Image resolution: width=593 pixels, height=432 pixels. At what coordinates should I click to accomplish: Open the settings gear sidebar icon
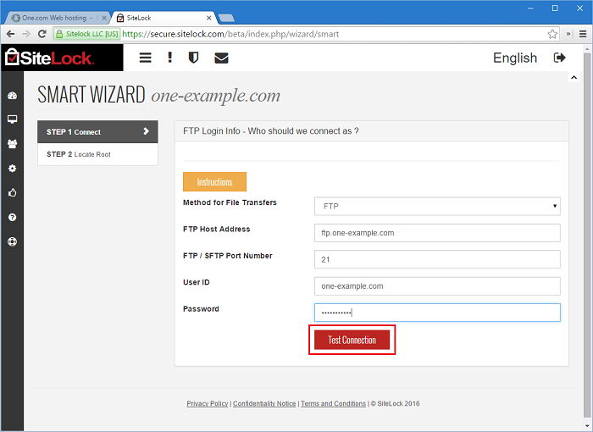coord(12,169)
